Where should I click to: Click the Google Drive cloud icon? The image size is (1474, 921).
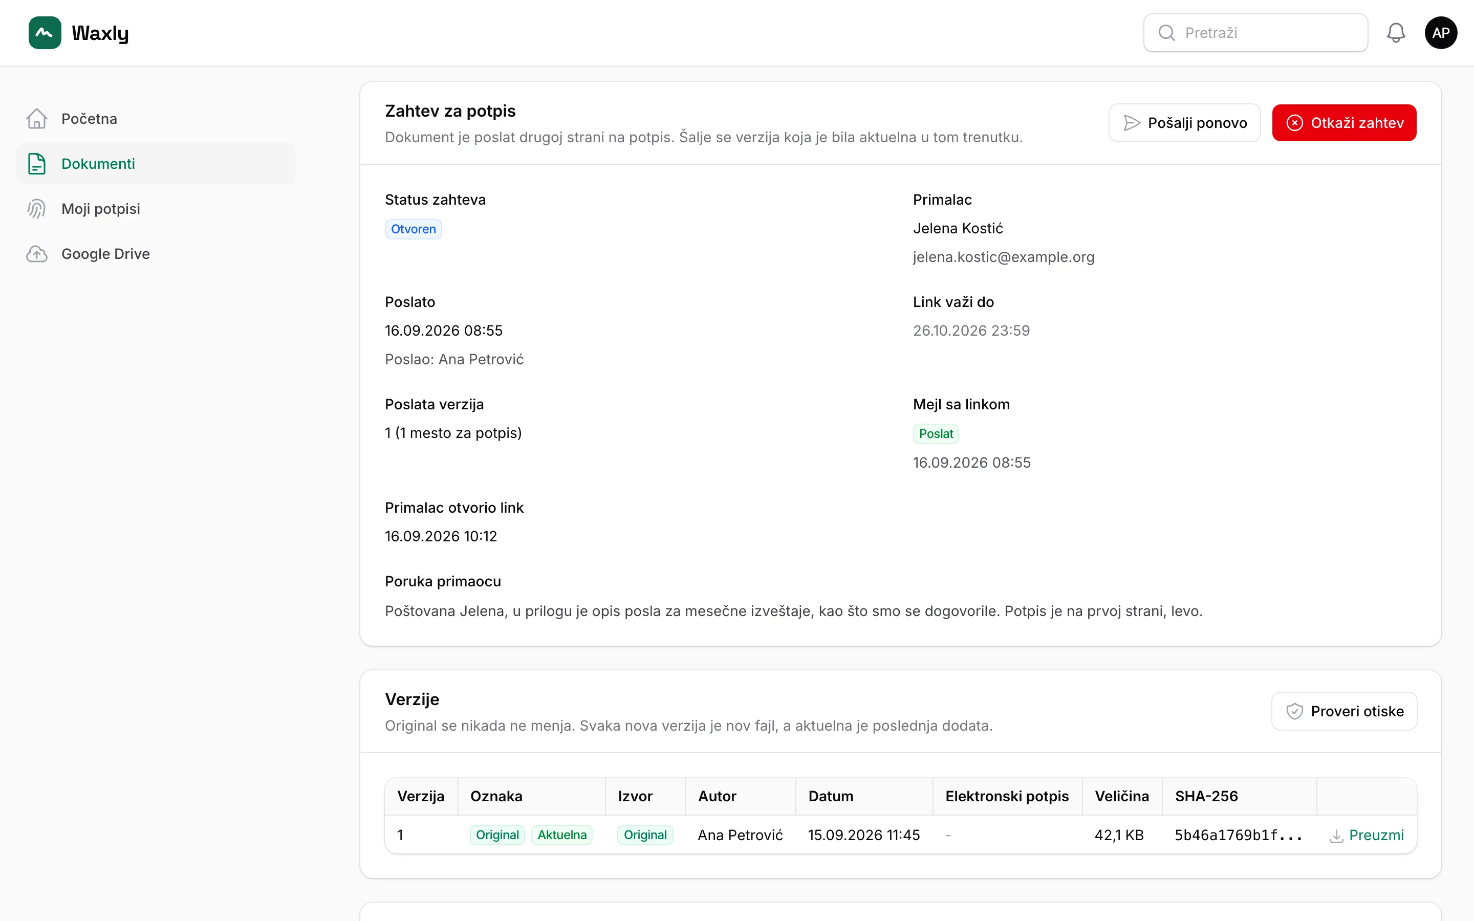point(36,254)
